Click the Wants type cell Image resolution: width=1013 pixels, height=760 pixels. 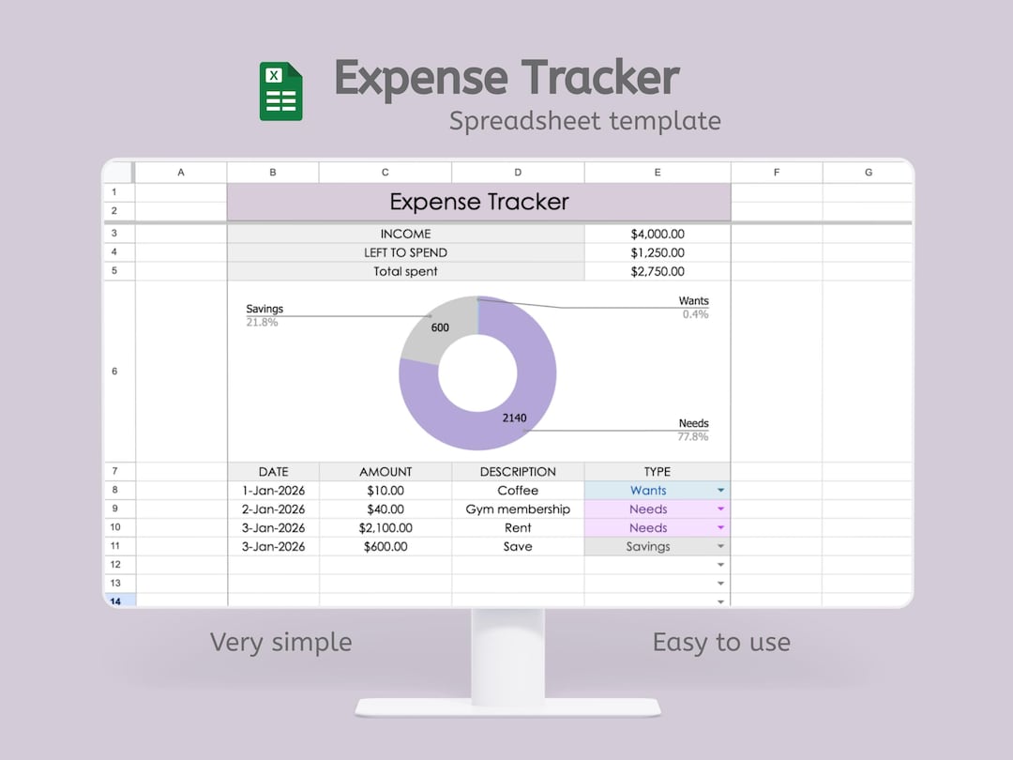657,491
